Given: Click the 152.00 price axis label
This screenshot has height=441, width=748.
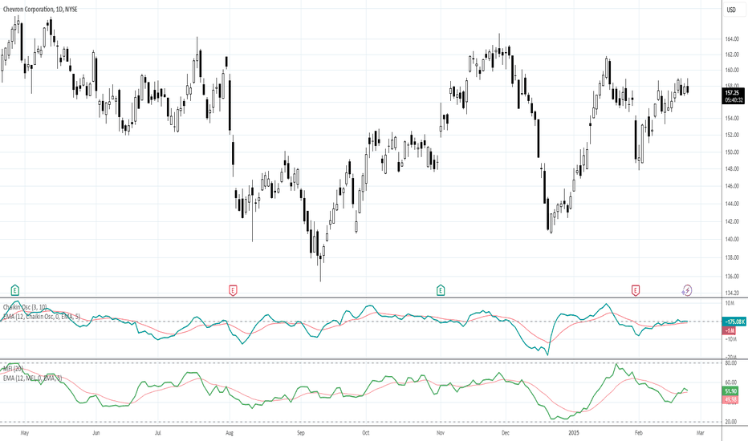Looking at the screenshot, I should click(x=732, y=135).
